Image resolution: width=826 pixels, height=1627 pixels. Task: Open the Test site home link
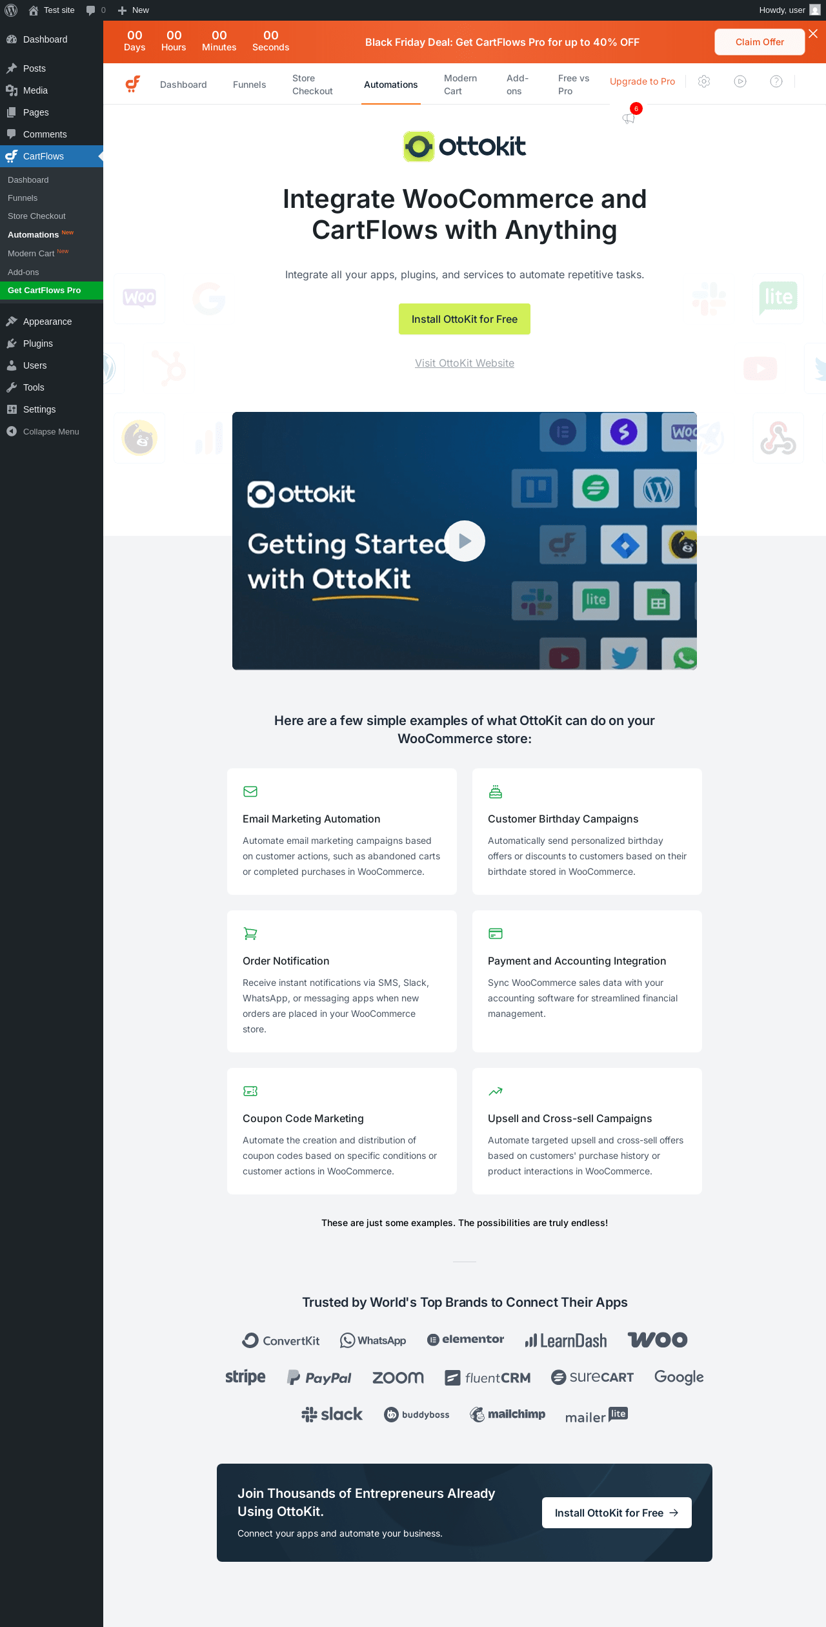(x=52, y=10)
